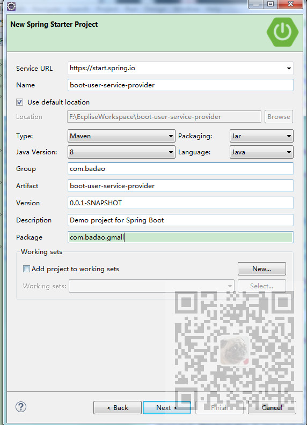
Task: Click the New... working set button
Action: tap(262, 269)
